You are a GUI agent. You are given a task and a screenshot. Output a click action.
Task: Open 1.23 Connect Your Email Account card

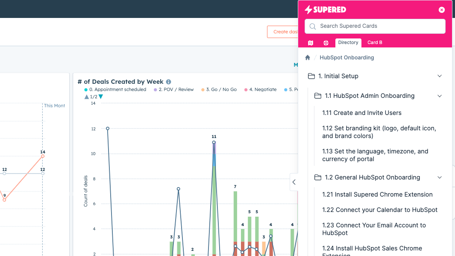tap(374, 229)
